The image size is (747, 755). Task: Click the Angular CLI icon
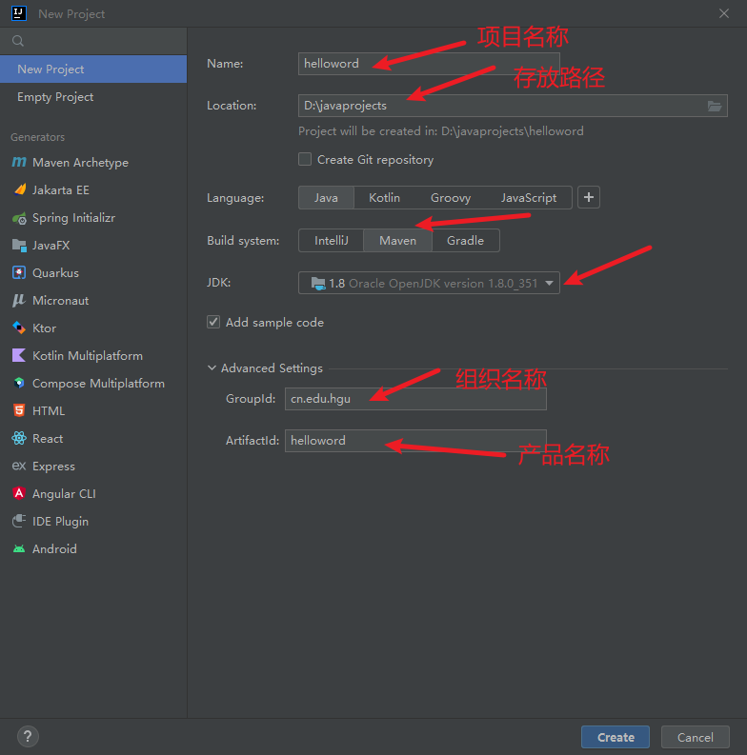tap(19, 493)
